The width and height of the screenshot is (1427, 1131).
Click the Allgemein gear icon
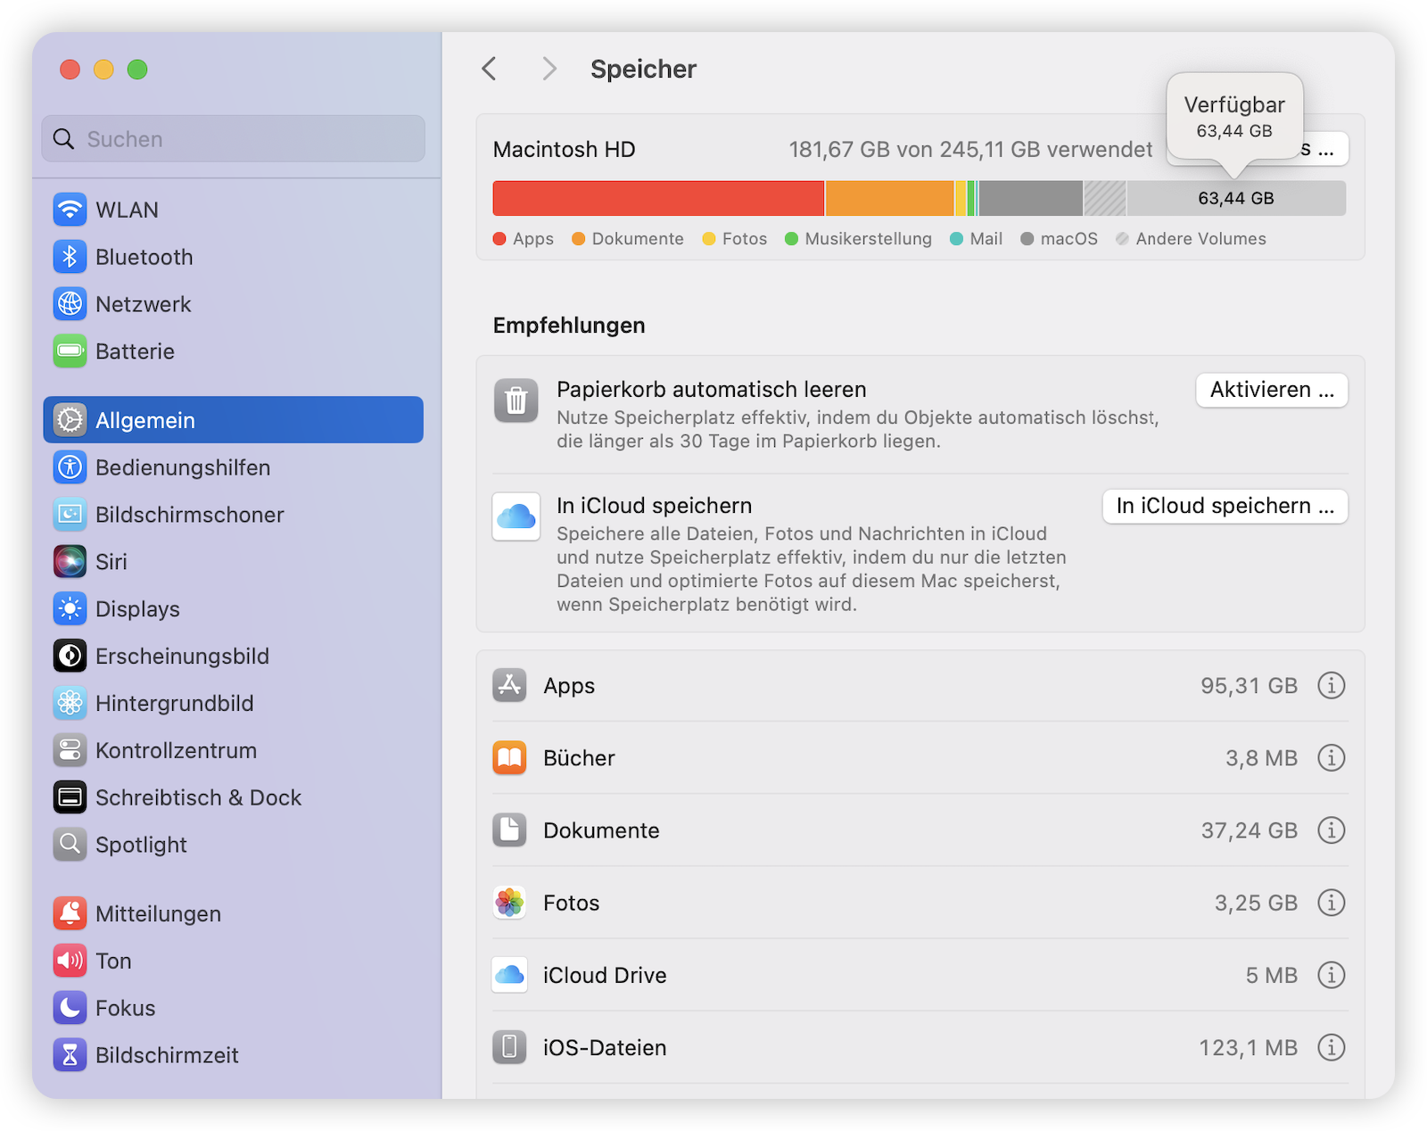(70, 420)
